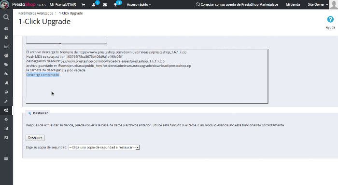Click the highlighted Descarga completada text
The image size is (338, 185).
click(42, 75)
